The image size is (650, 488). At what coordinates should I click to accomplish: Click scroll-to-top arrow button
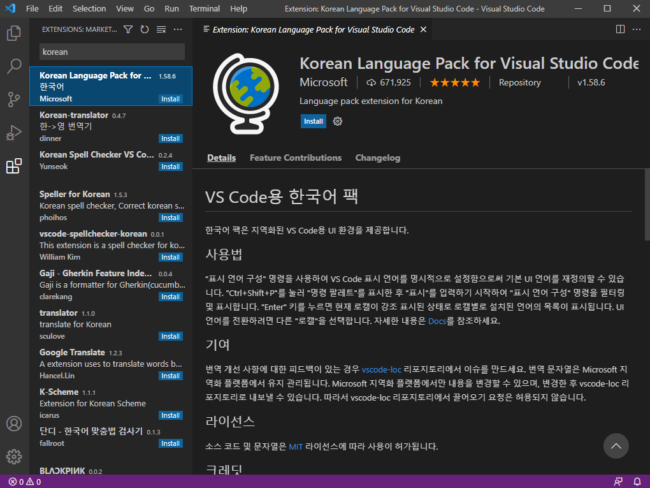616,446
